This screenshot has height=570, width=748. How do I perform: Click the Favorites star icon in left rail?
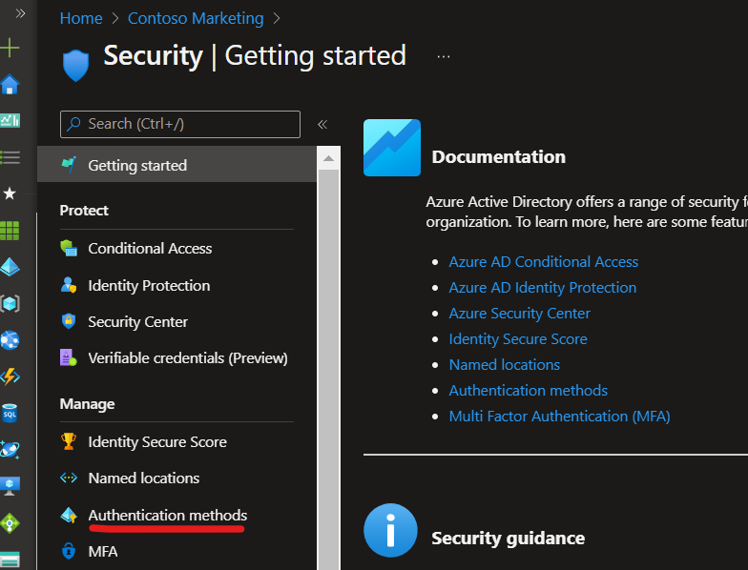[10, 193]
